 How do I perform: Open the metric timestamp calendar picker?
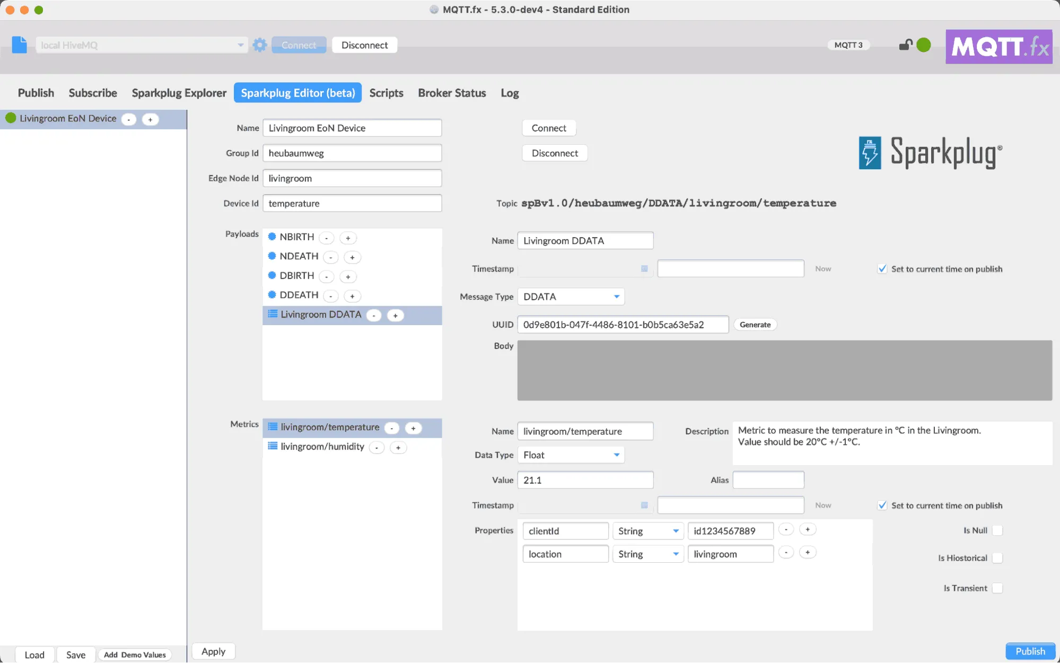(644, 505)
